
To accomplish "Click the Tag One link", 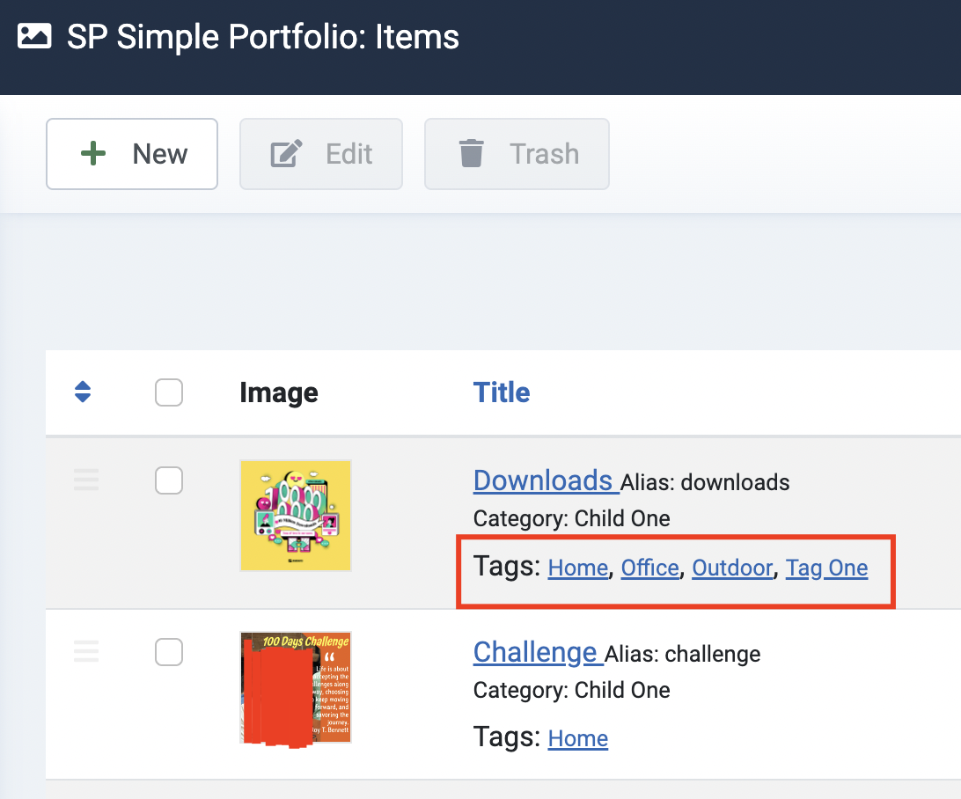I will pyautogui.click(x=826, y=568).
